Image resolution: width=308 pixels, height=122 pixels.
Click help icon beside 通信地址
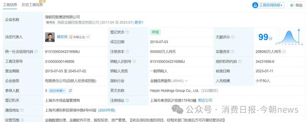(x=22, y=110)
